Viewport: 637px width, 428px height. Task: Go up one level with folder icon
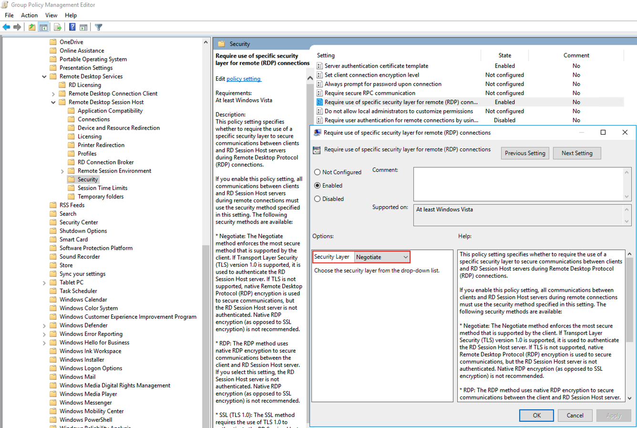pos(31,27)
